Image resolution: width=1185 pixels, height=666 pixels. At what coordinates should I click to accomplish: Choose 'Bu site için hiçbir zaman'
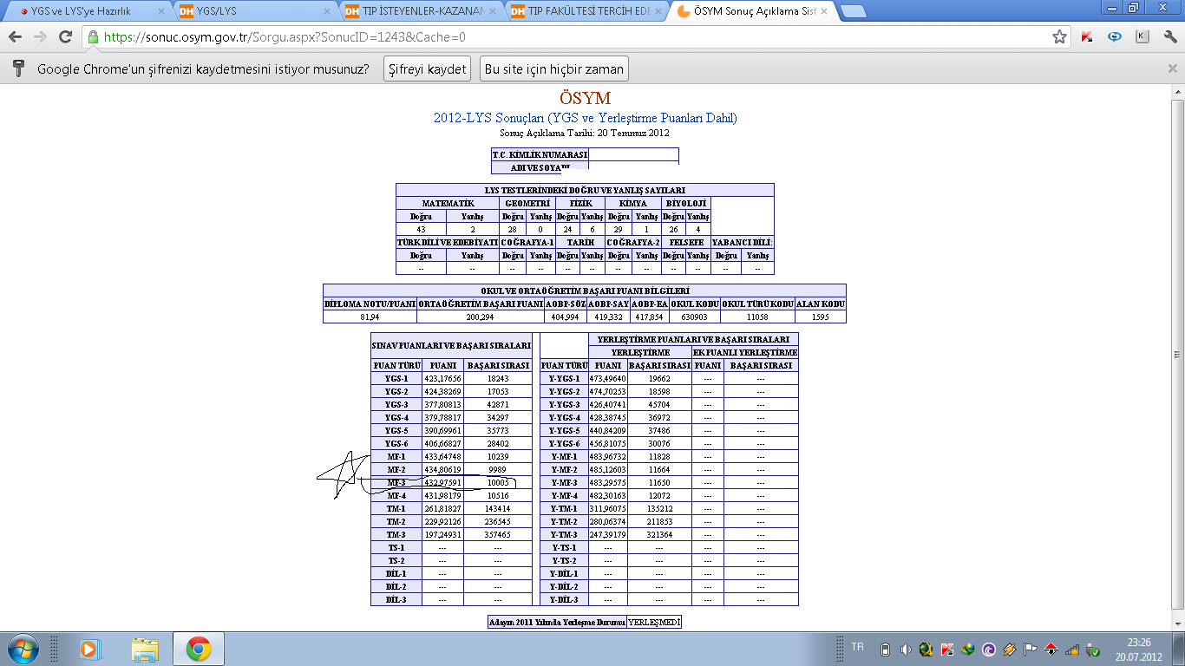pos(553,69)
